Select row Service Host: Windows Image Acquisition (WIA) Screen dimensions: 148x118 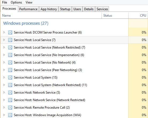pyautogui.click(x=74, y=115)
